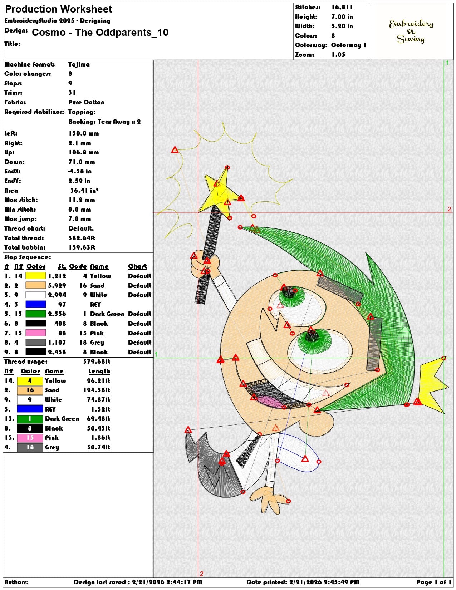Select the Dark Green swatch in Stop Sequence row 5
The height and width of the screenshot is (590, 456).
(x=36, y=314)
